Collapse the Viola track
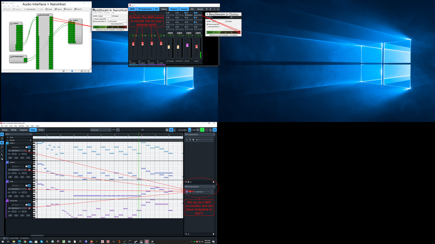The height and width of the screenshot is (244, 435). coord(7,182)
